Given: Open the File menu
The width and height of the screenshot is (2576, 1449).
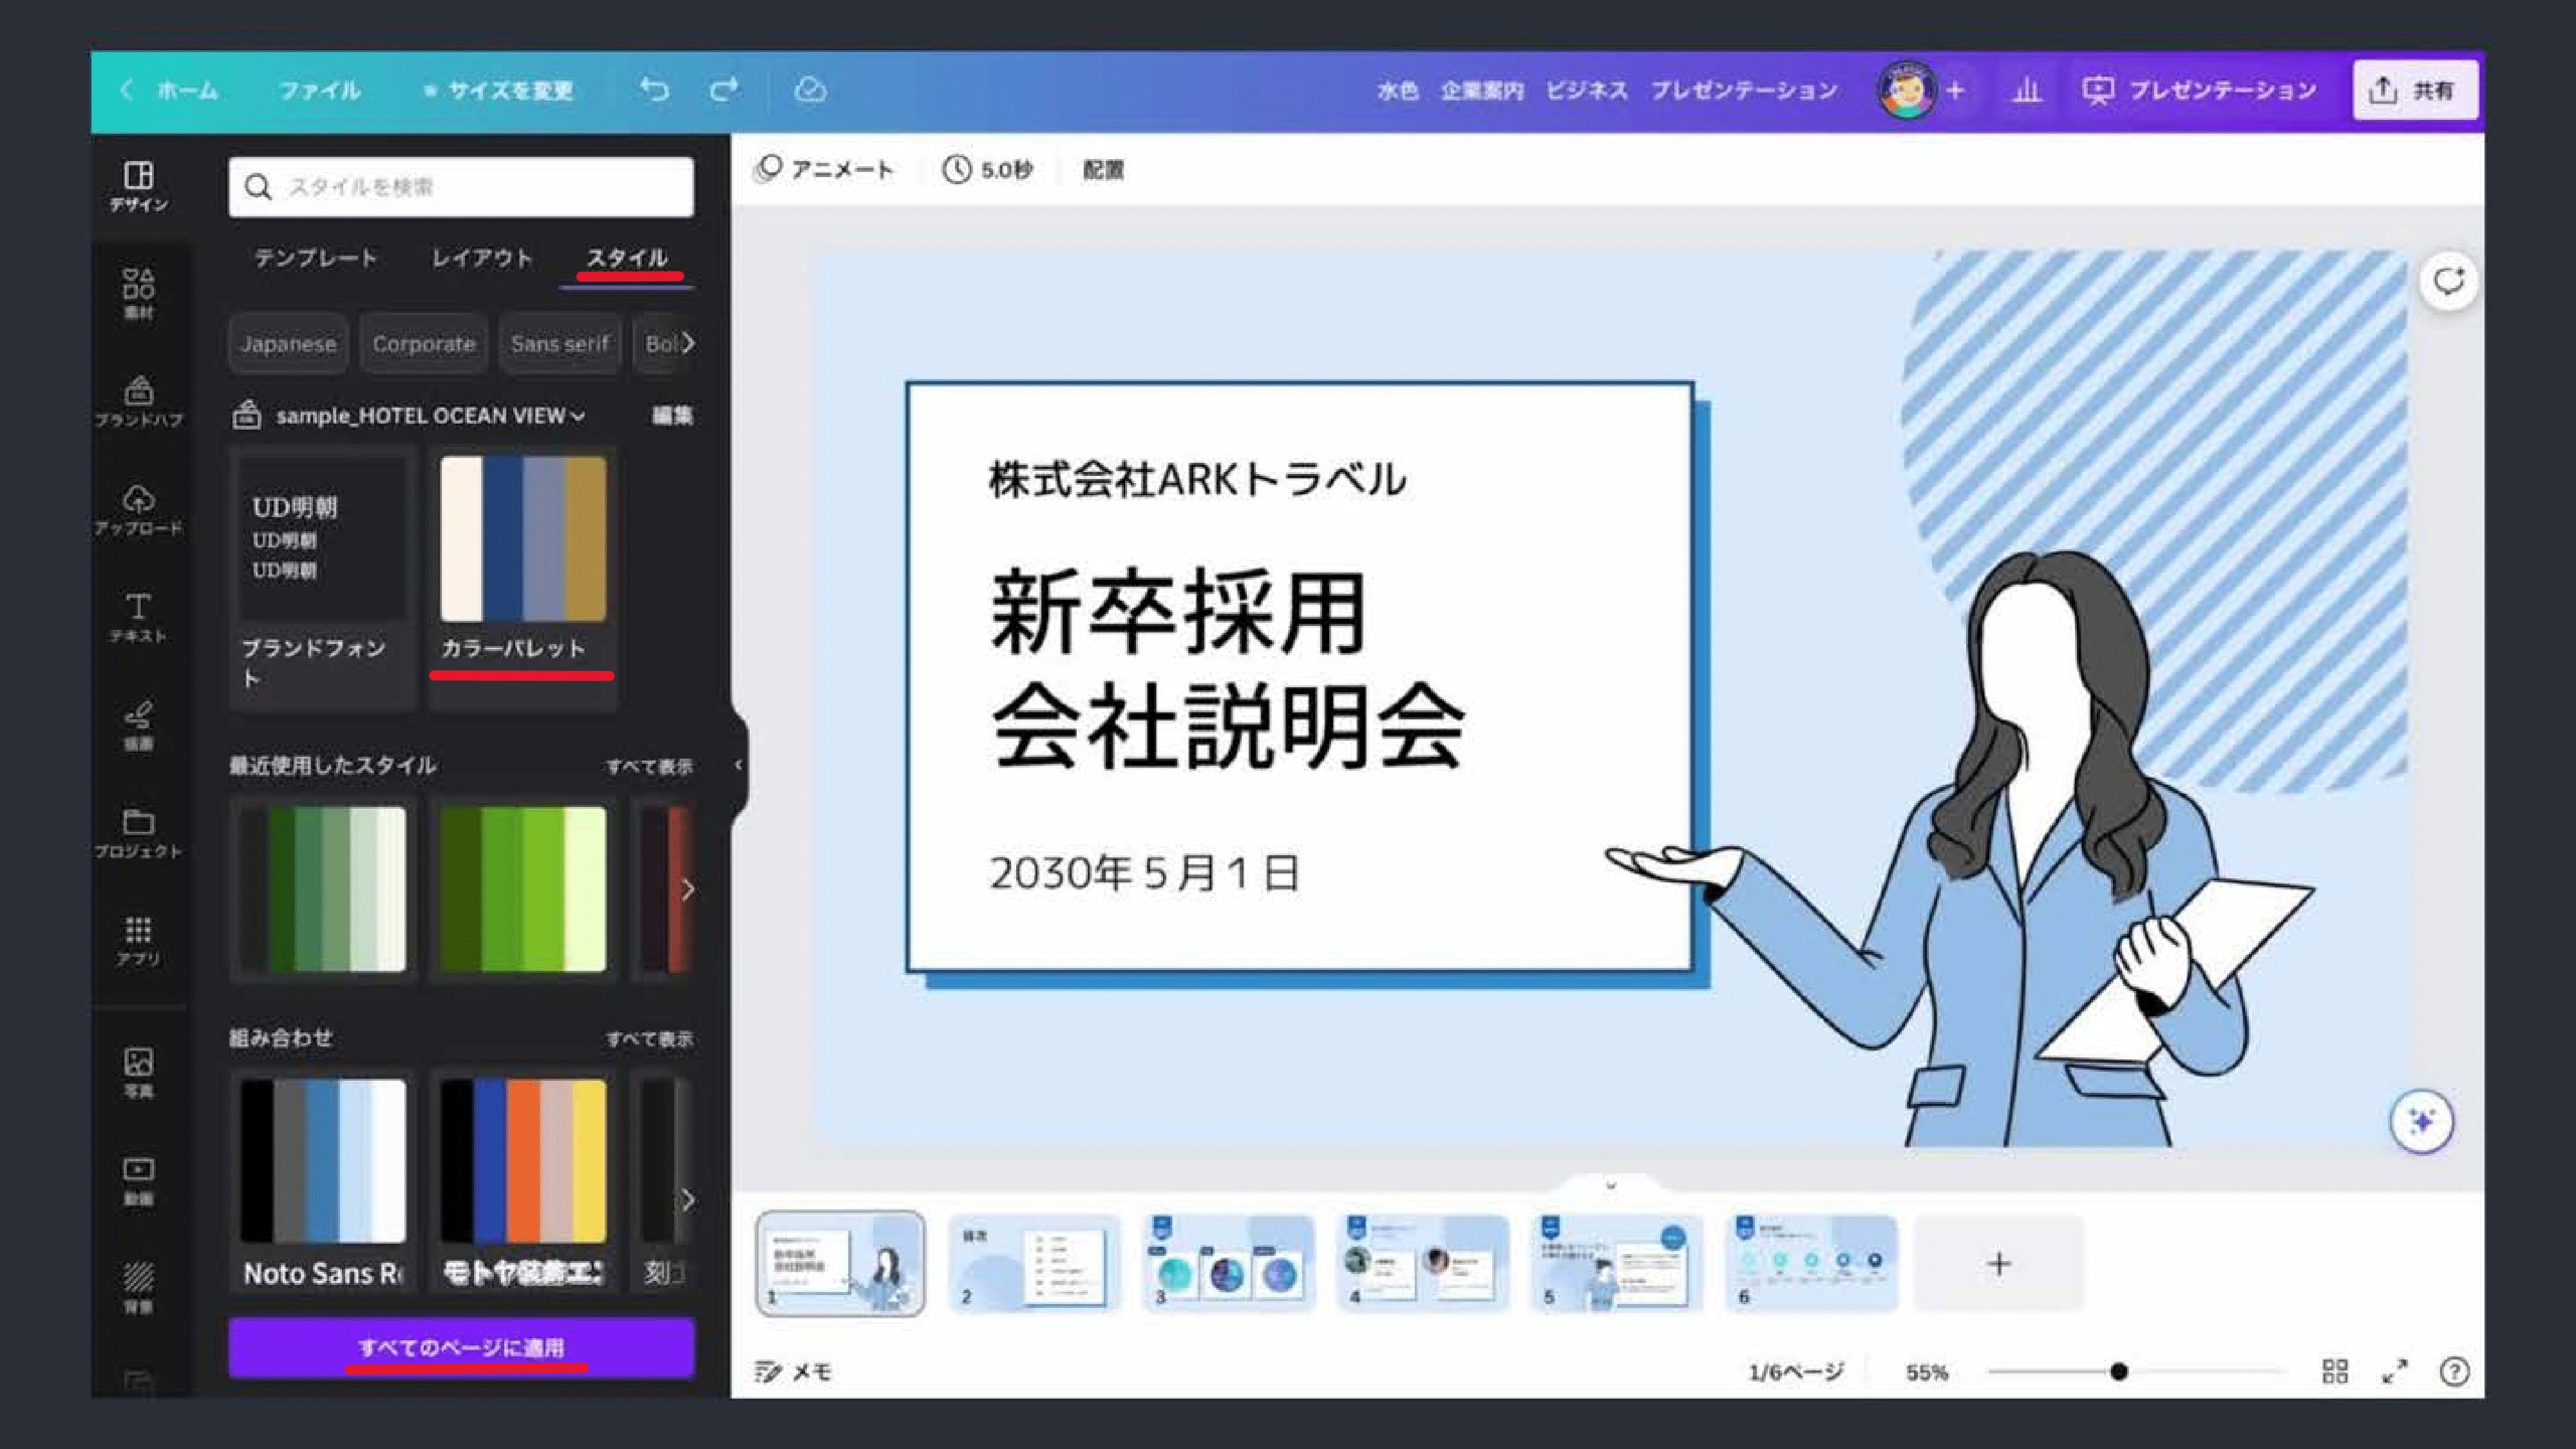Looking at the screenshot, I should click(x=319, y=90).
